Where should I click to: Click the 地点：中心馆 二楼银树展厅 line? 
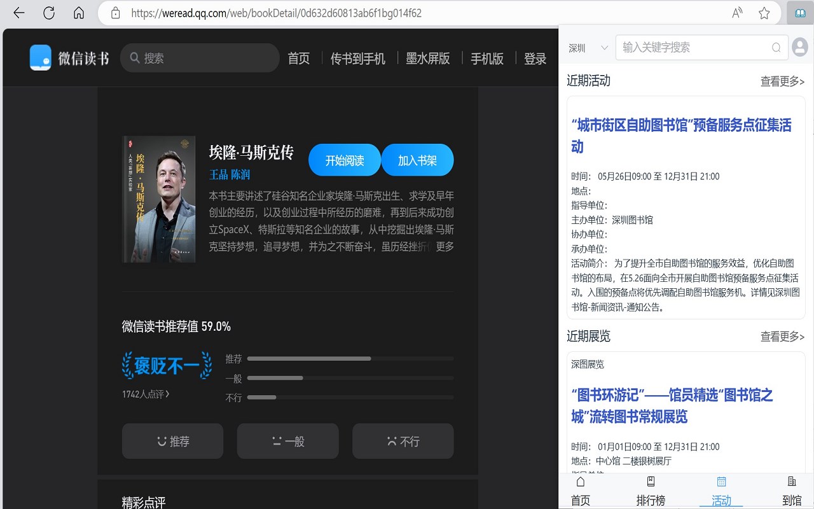point(621,461)
